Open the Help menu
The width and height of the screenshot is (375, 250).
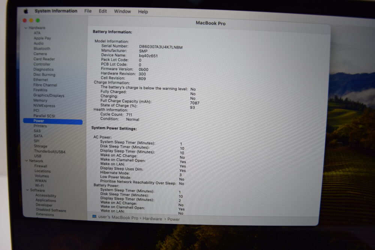pyautogui.click(x=143, y=12)
